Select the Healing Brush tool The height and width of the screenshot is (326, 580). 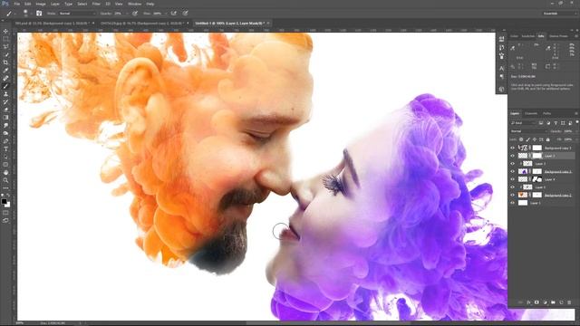click(x=5, y=78)
